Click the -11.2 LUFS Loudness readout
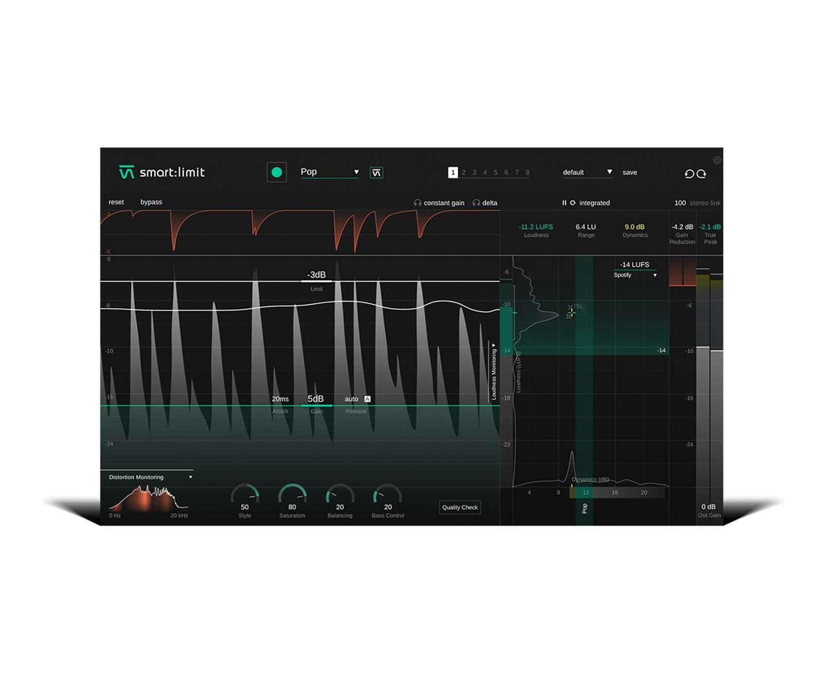 [x=536, y=227]
